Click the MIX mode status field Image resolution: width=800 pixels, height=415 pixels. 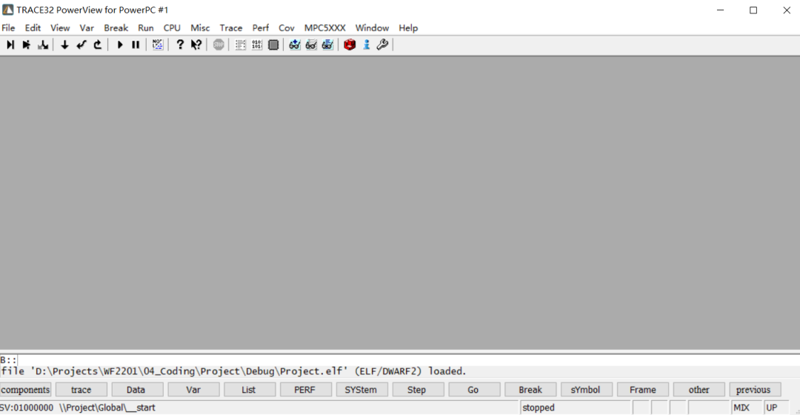click(741, 408)
